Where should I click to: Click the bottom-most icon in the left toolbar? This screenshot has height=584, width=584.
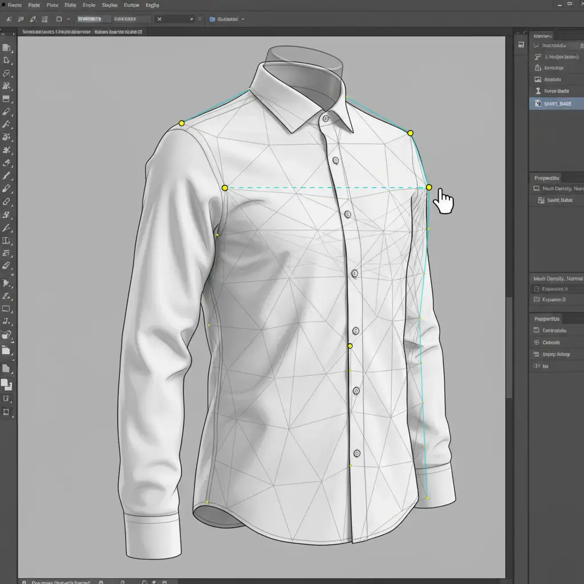point(7,412)
